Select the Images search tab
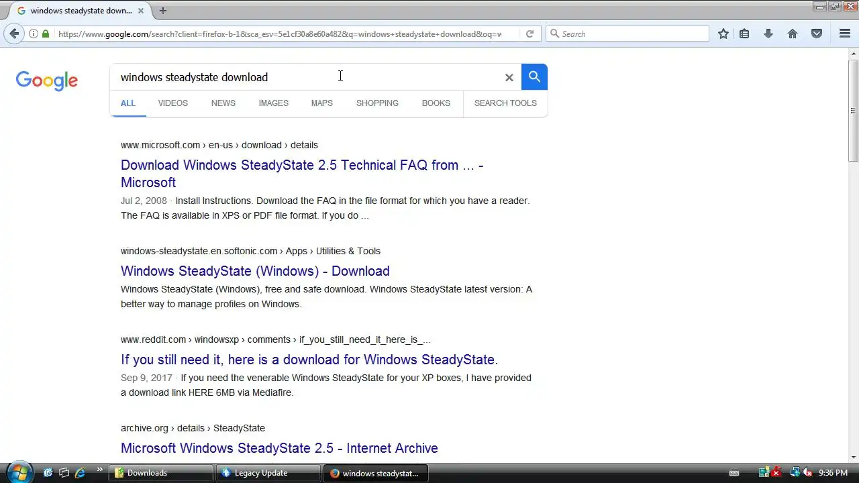The height and width of the screenshot is (483, 859). click(x=274, y=103)
